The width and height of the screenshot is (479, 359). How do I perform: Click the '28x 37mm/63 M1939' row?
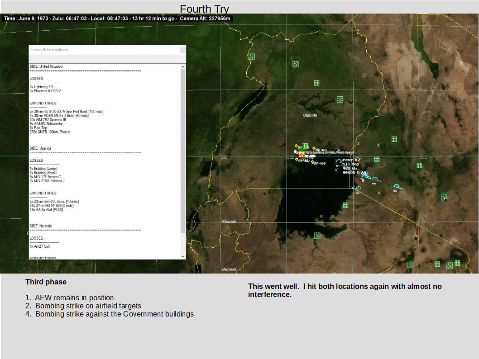[51, 206]
